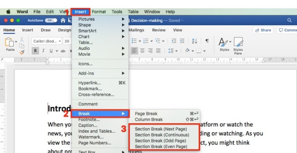Choose Icons... from the Insert menu
297x153 pixels.
[x=101, y=64]
